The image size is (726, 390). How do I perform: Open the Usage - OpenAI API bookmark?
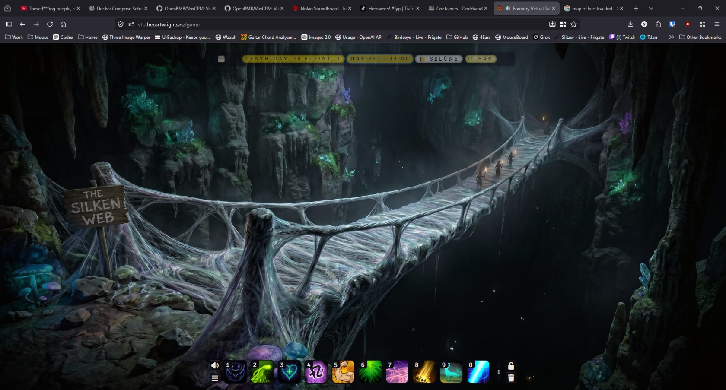[359, 37]
